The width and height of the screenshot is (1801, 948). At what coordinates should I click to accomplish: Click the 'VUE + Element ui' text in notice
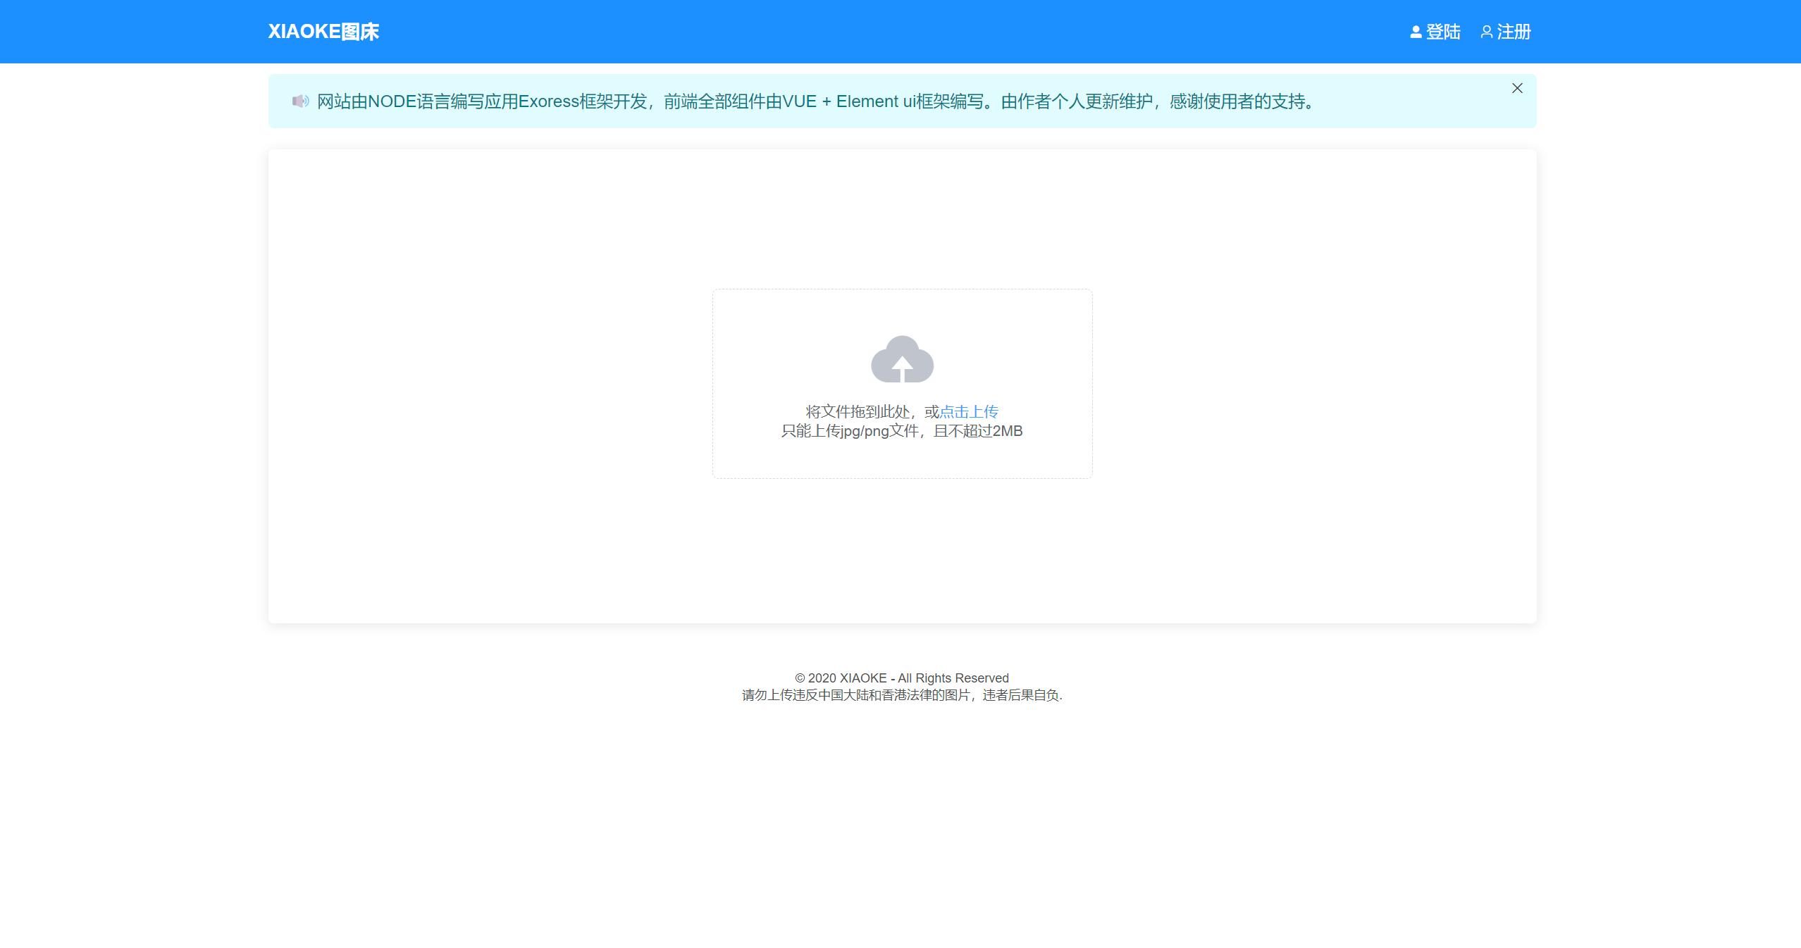[x=848, y=101]
